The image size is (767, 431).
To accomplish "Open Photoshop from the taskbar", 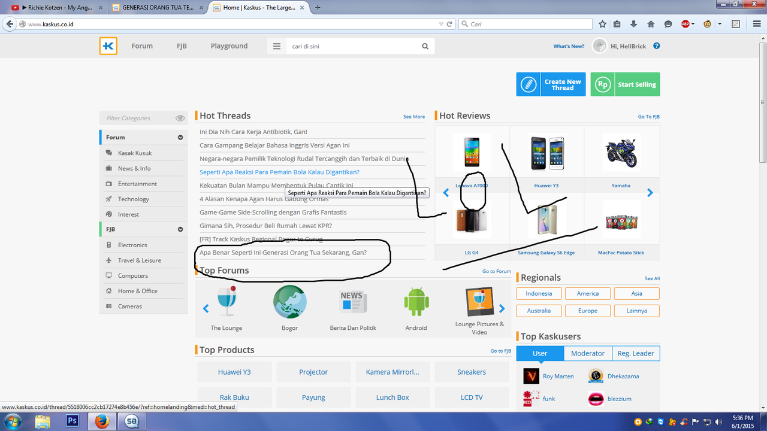I will tap(73, 421).
